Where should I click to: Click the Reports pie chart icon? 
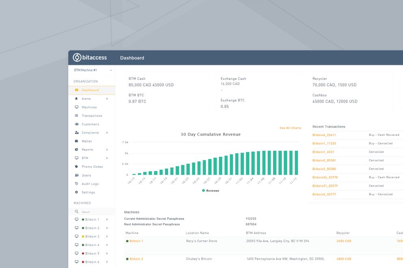click(x=76, y=150)
